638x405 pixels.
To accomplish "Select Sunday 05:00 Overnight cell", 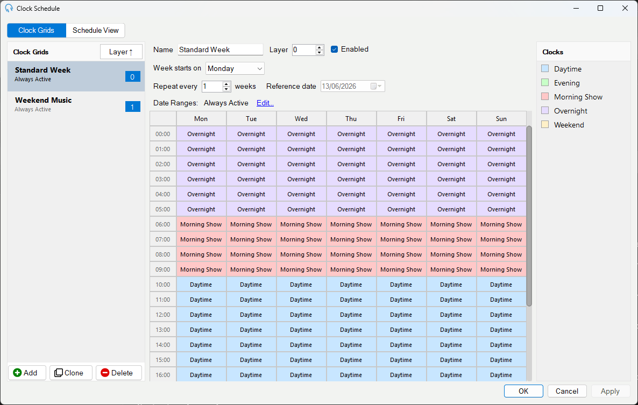I will [x=501, y=209].
